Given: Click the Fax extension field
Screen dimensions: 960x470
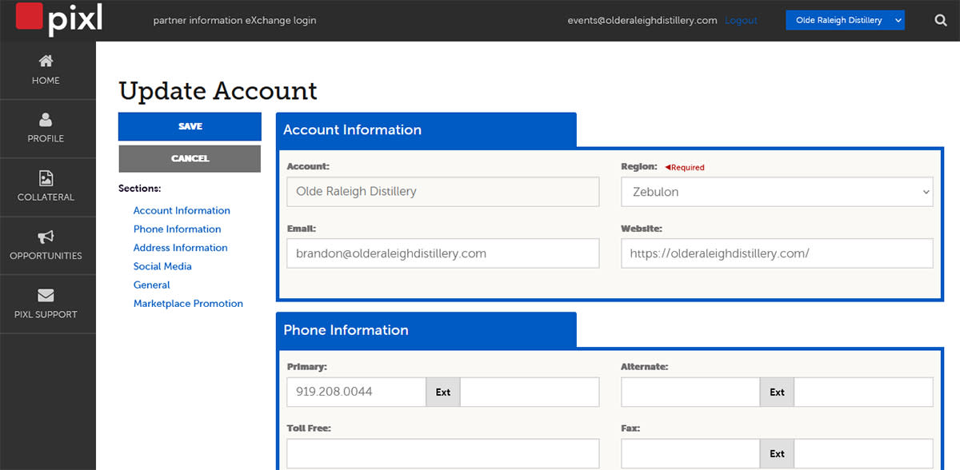Looking at the screenshot, I should pos(863,453).
